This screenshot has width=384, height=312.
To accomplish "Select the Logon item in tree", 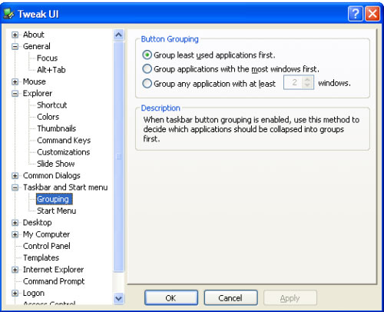I will click(34, 293).
